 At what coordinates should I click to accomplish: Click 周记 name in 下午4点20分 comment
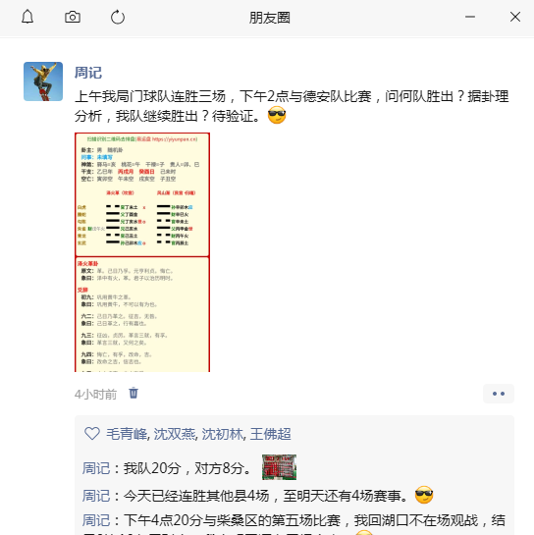pyautogui.click(x=96, y=520)
